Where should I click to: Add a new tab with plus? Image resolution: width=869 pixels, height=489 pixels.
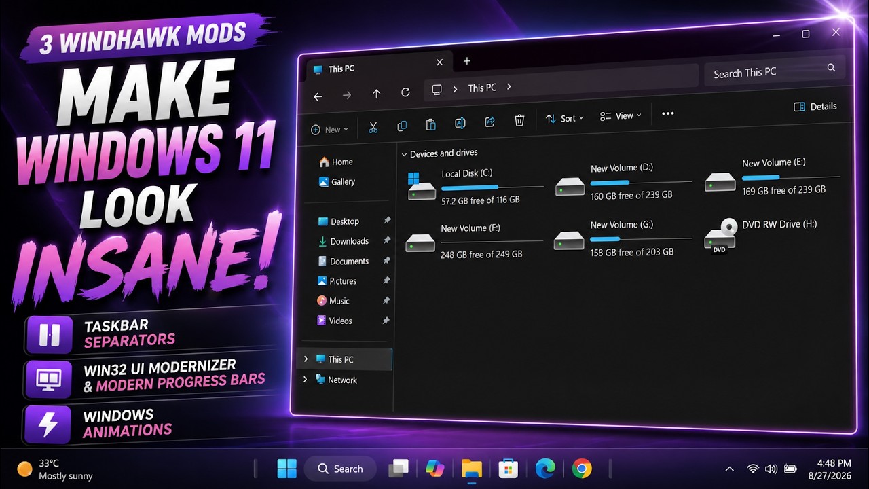[467, 61]
